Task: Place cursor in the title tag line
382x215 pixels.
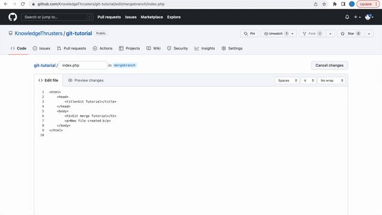Action: 90,102
